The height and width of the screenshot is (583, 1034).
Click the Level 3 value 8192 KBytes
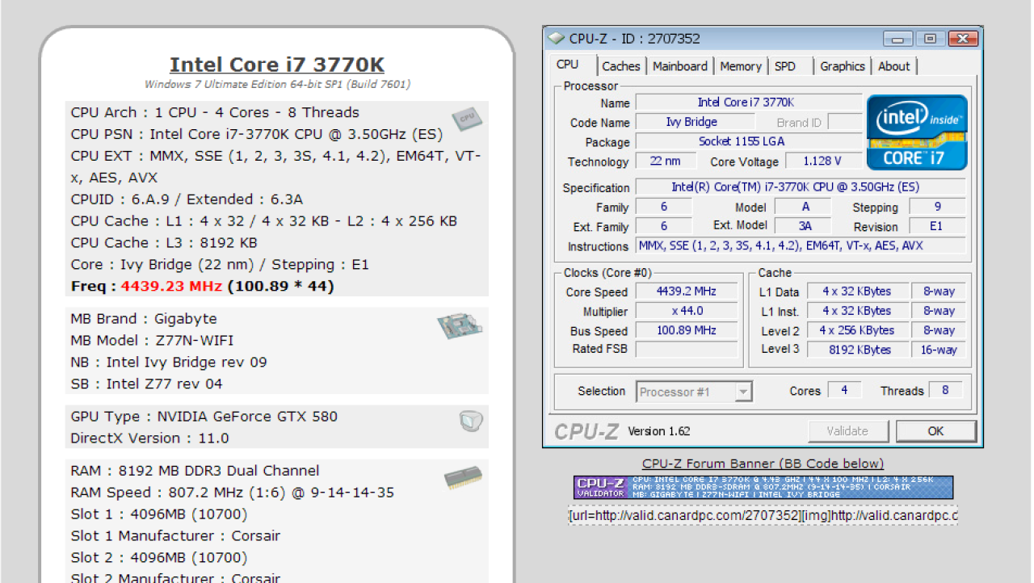(x=856, y=350)
